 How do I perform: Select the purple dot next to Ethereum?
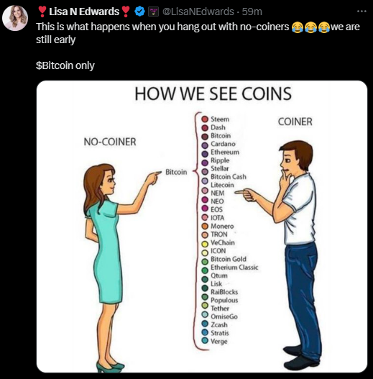coord(205,154)
